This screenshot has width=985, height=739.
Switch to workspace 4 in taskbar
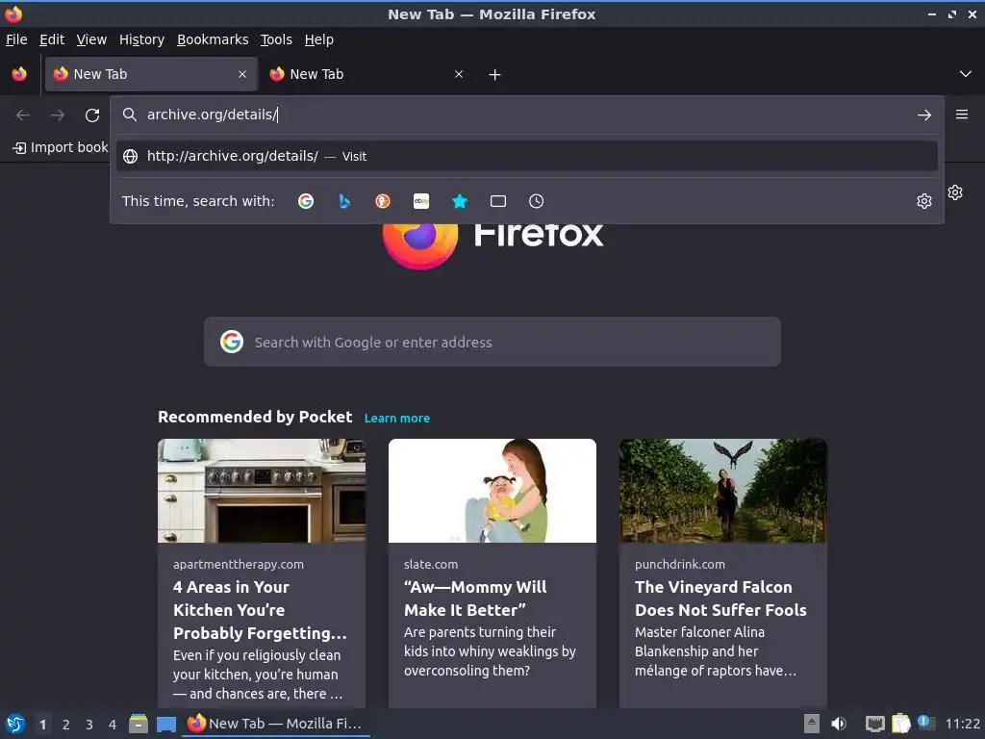tap(113, 725)
